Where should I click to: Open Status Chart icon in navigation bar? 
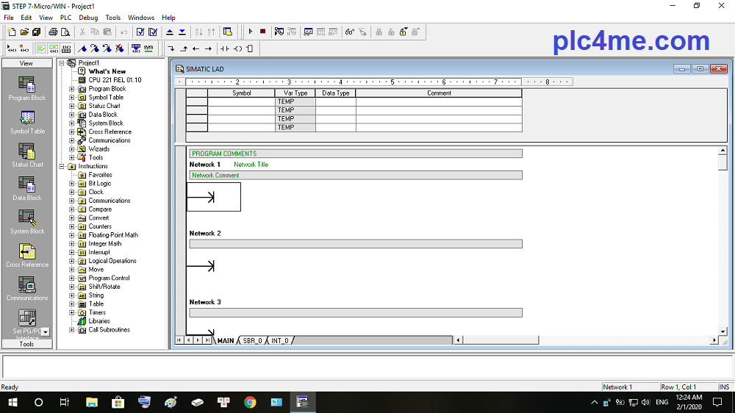[27, 154]
